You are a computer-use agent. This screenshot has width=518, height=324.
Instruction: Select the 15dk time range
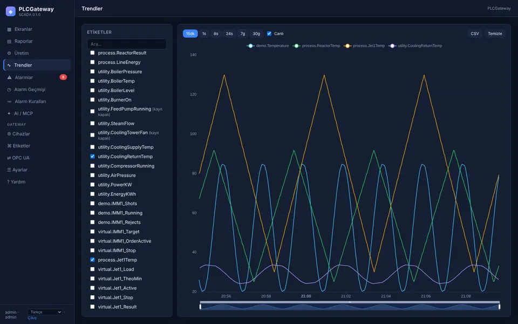[190, 33]
